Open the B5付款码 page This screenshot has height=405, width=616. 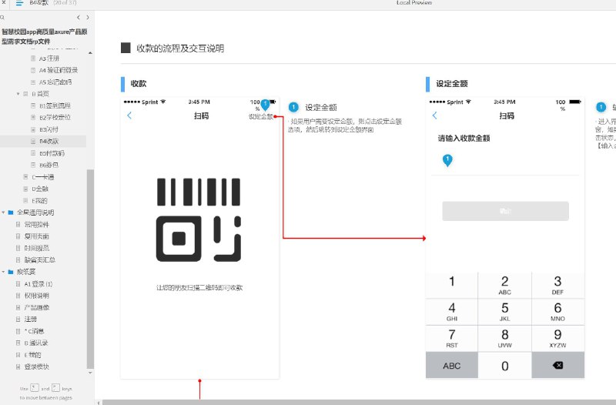52,153
